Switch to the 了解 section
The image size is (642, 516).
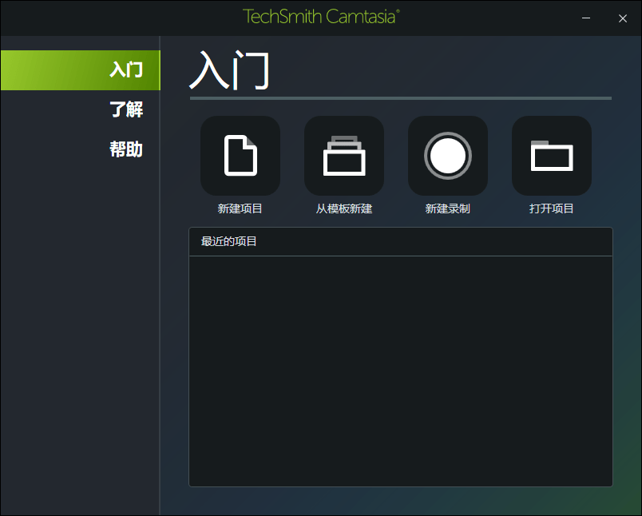[128, 110]
